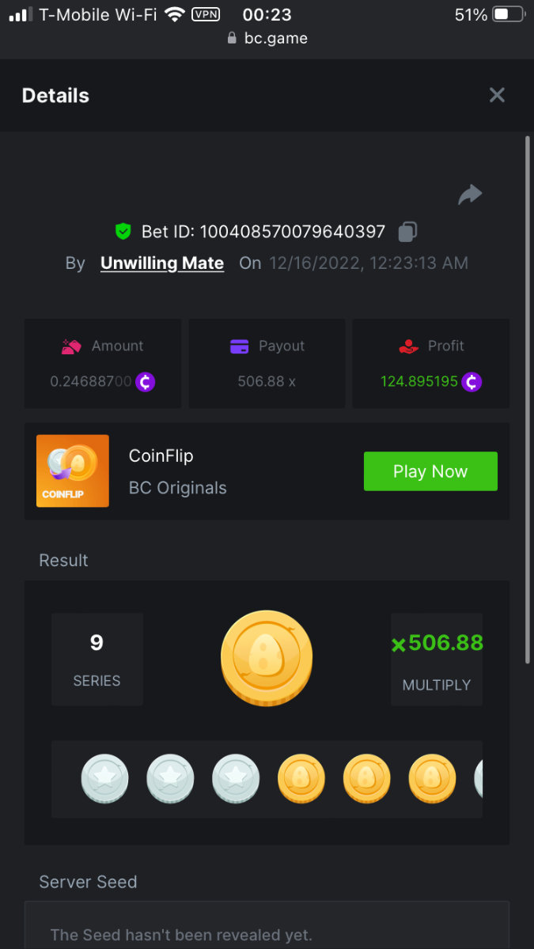Click the CoinFlip game title
Image resolution: width=534 pixels, height=949 pixels.
(x=161, y=456)
